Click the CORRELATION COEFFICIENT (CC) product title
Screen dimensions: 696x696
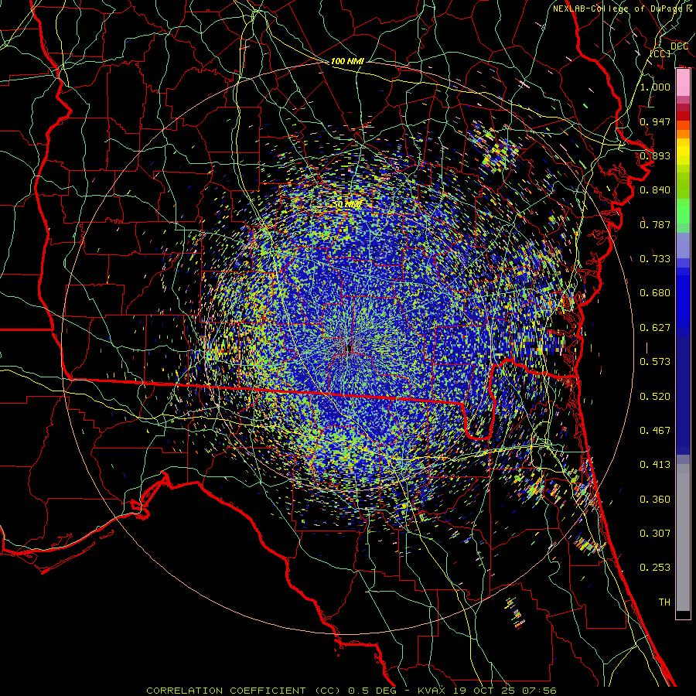(x=244, y=691)
